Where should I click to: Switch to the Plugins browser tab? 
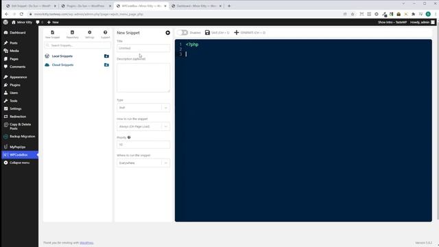85,6
